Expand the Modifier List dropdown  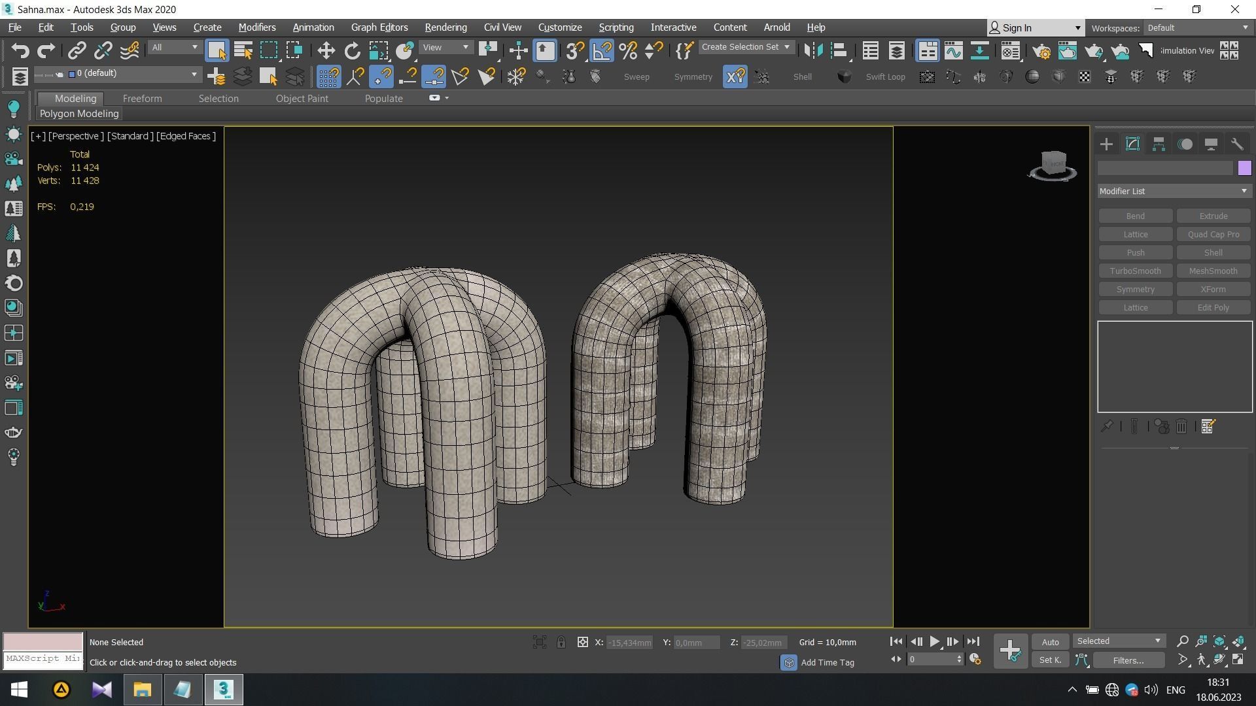coord(1174,191)
